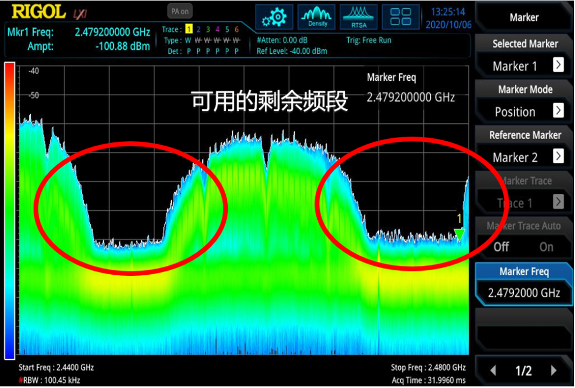Open the window layout grid icon
This screenshot has height=388, width=575.
tap(400, 17)
